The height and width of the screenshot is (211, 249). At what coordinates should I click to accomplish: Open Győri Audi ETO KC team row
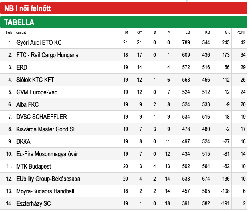(x=124, y=42)
